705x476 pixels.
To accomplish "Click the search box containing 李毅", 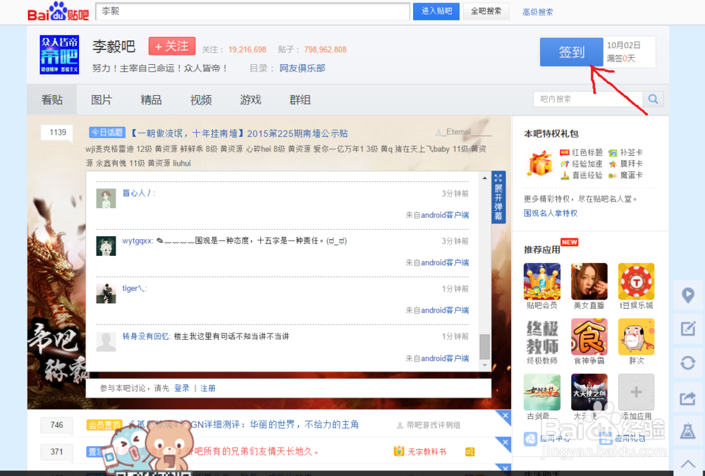I will 252,11.
